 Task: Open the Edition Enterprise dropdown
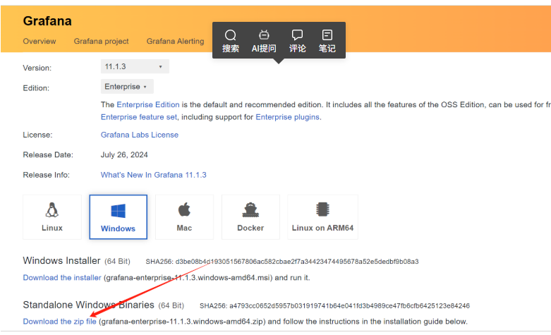point(127,86)
